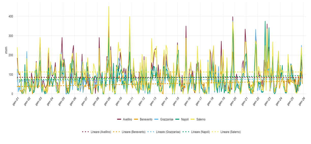Click the y-axis label 400
311x144 pixels.
point(11,16)
